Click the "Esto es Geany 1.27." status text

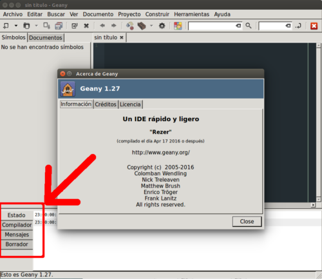pos(26,274)
